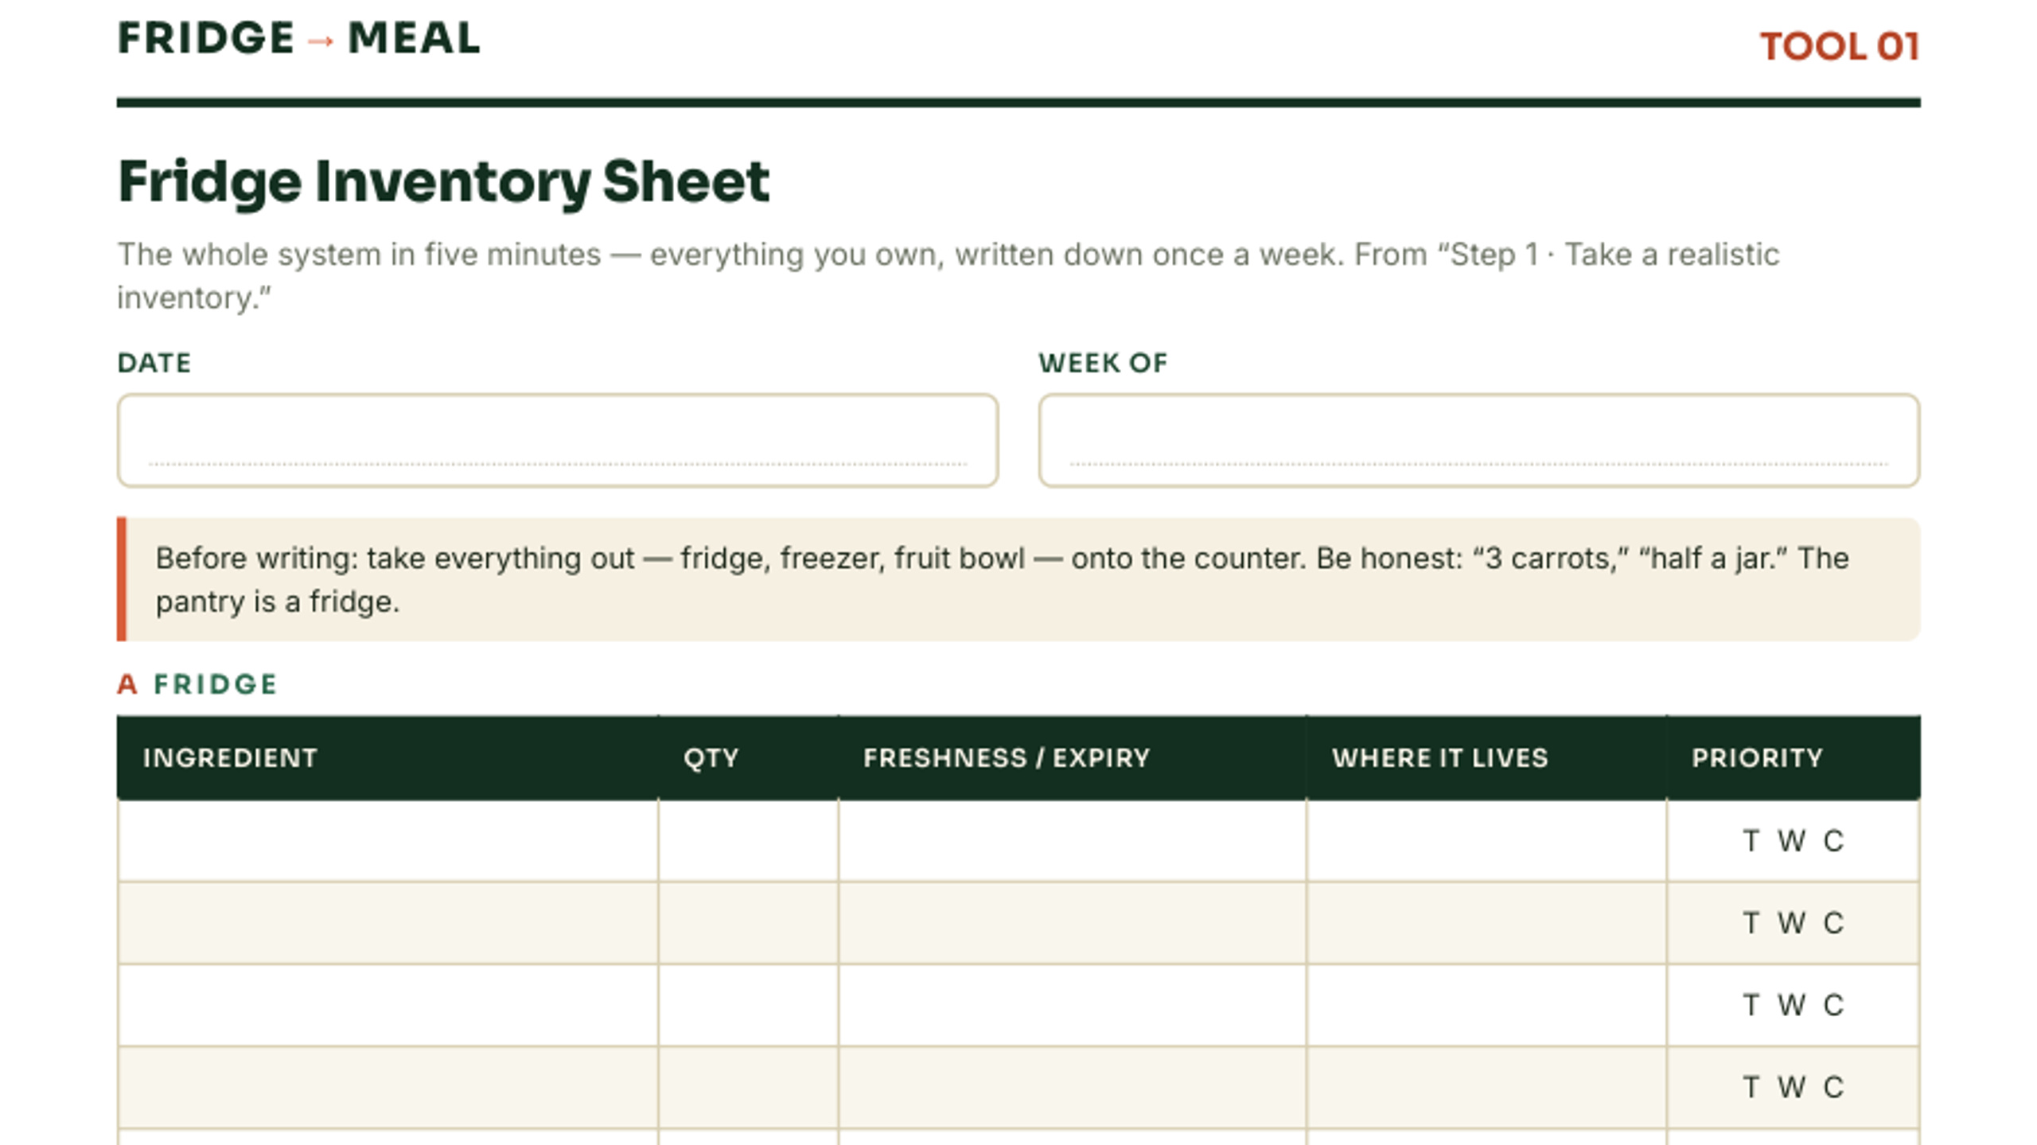Click the subtitle starting "The whole system"

(948, 275)
